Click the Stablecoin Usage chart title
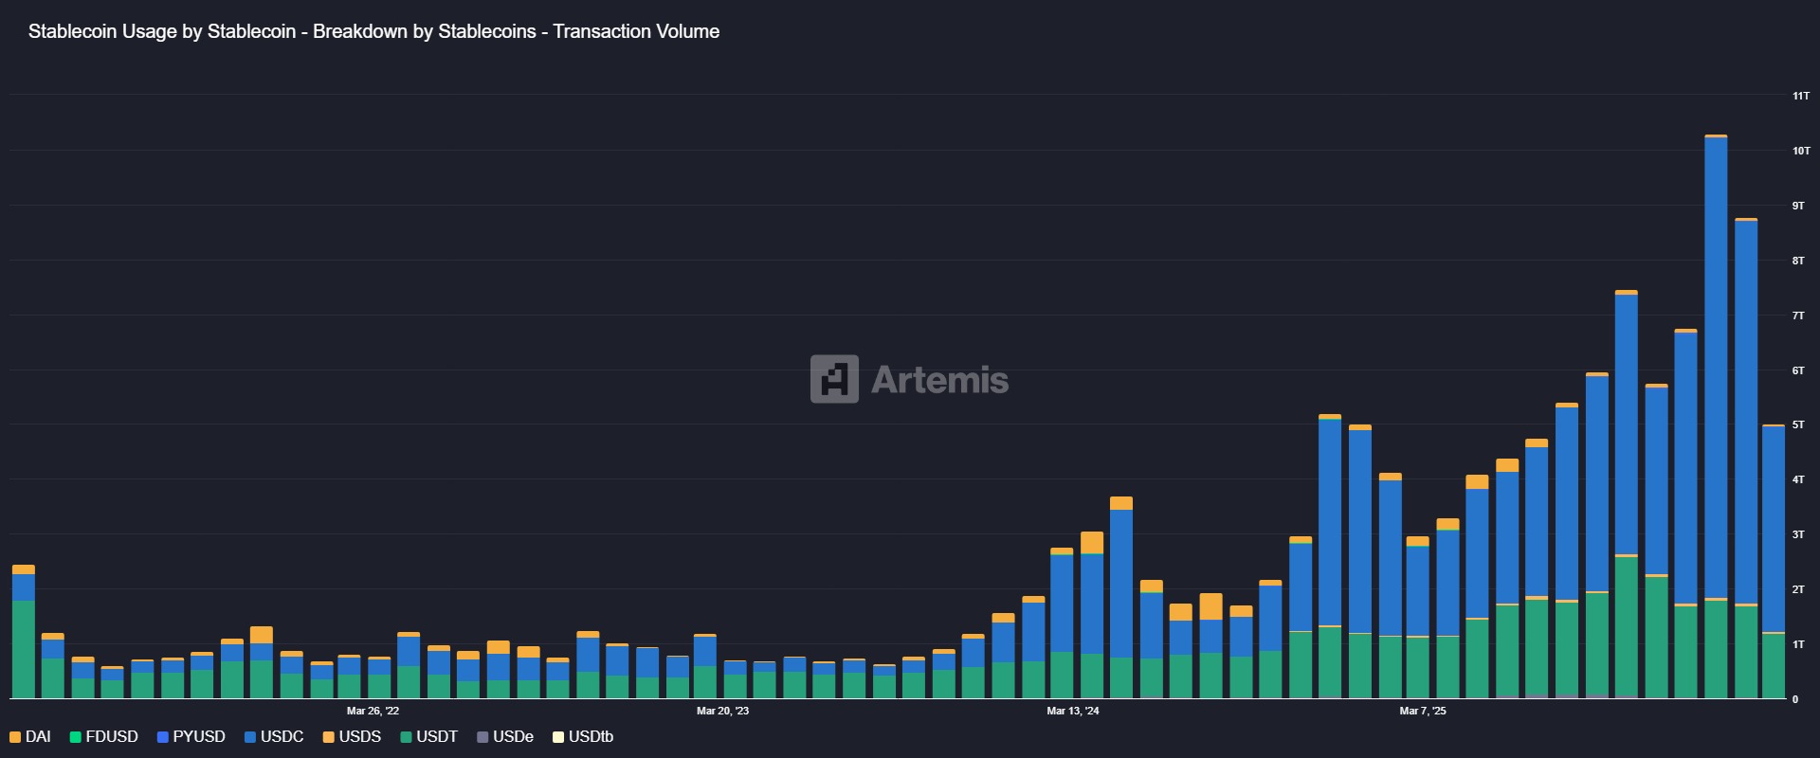Screen dimensions: 1820x758 point(373,31)
